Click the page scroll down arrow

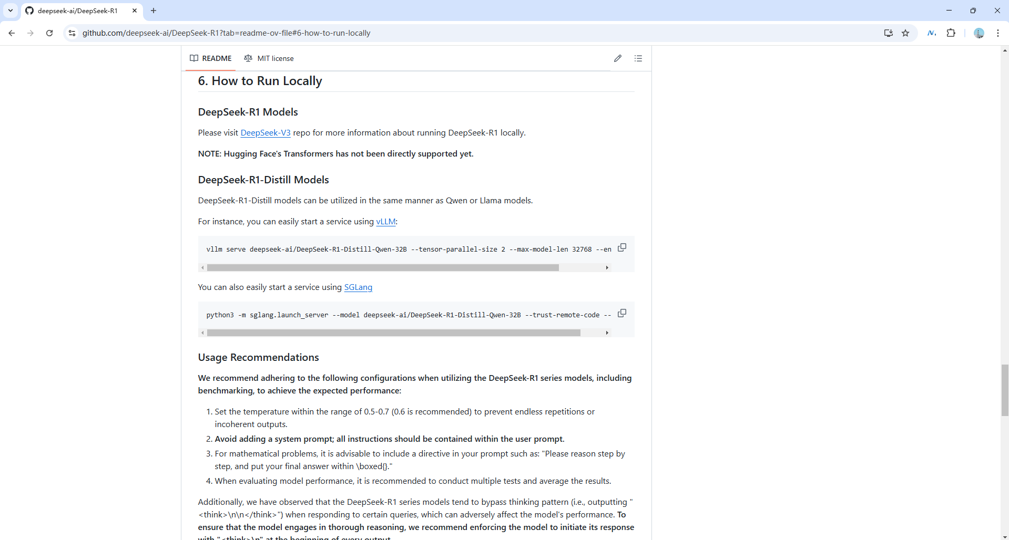[x=1005, y=536]
